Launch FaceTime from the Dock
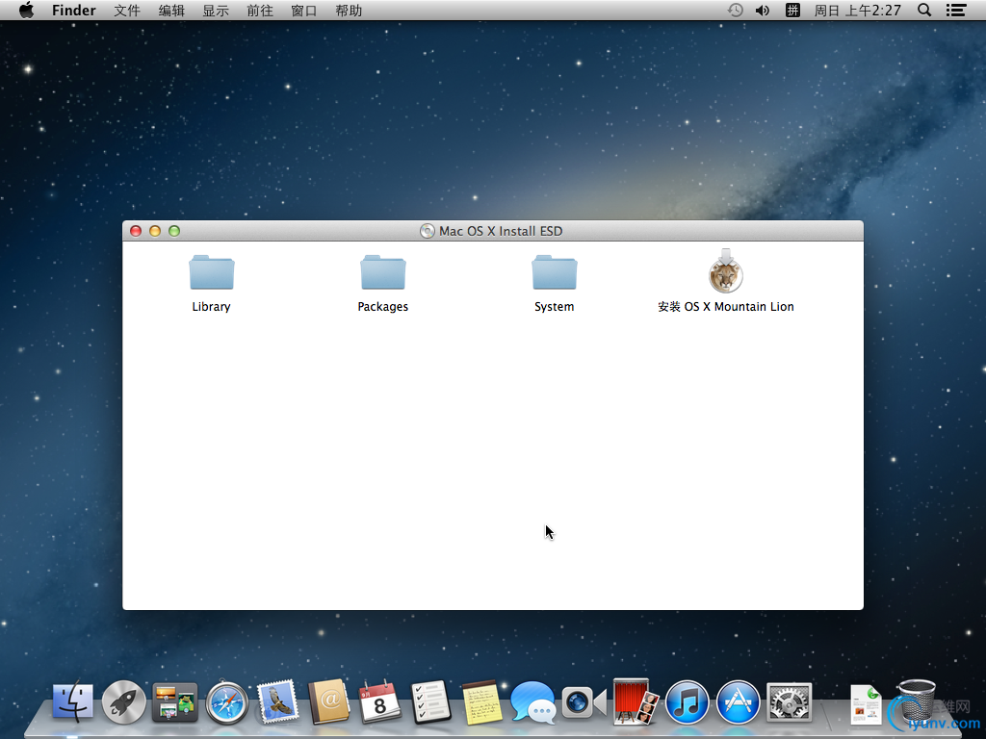The height and width of the screenshot is (739, 986). [584, 701]
